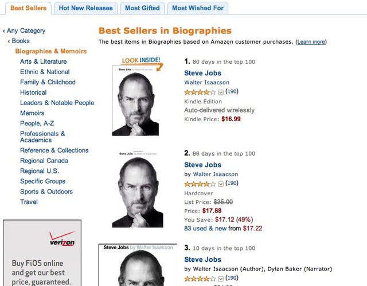Switch to the Hot New Releases tab
The width and height of the screenshot is (367, 286).
pyautogui.click(x=85, y=8)
